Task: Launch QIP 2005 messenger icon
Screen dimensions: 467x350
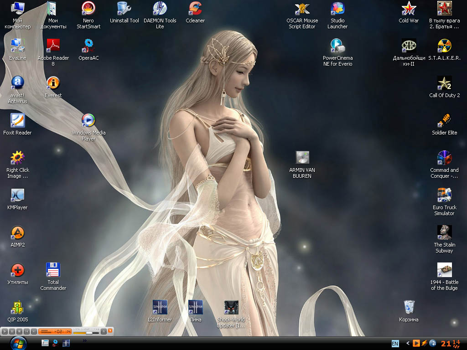Action: [18, 311]
